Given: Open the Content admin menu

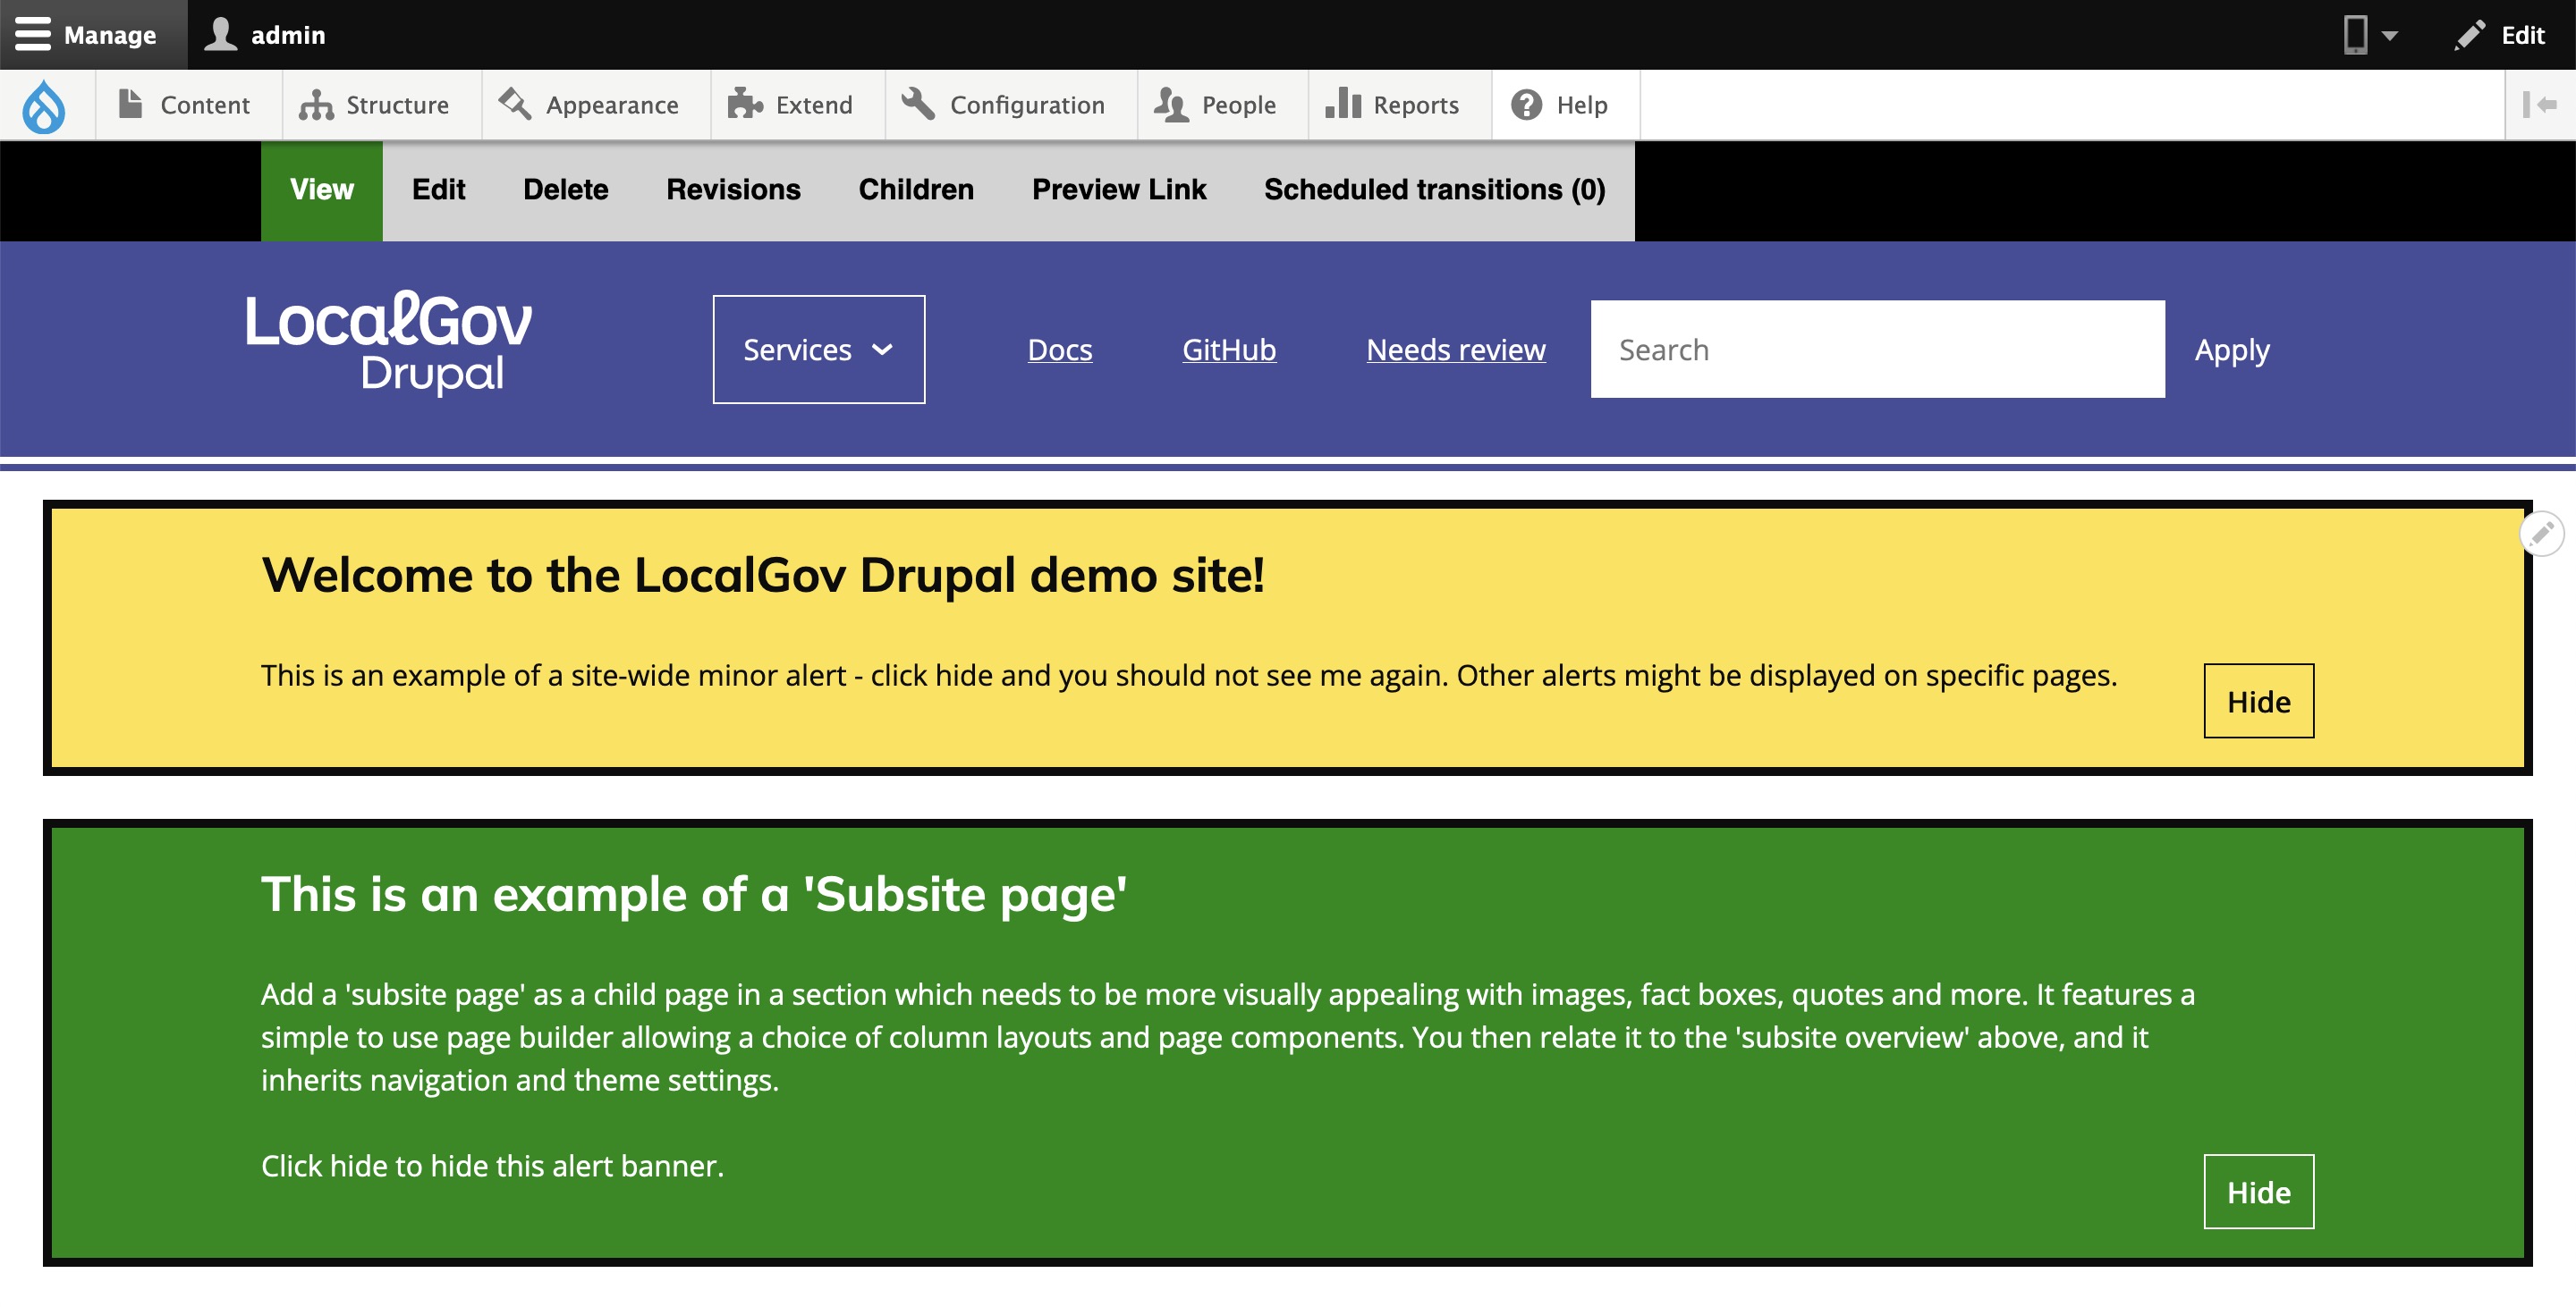Looking at the screenshot, I should [x=184, y=105].
